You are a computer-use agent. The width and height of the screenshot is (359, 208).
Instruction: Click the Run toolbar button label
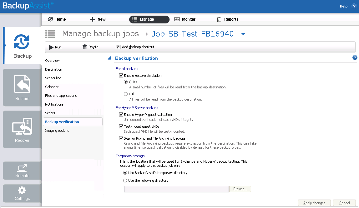[58, 47]
